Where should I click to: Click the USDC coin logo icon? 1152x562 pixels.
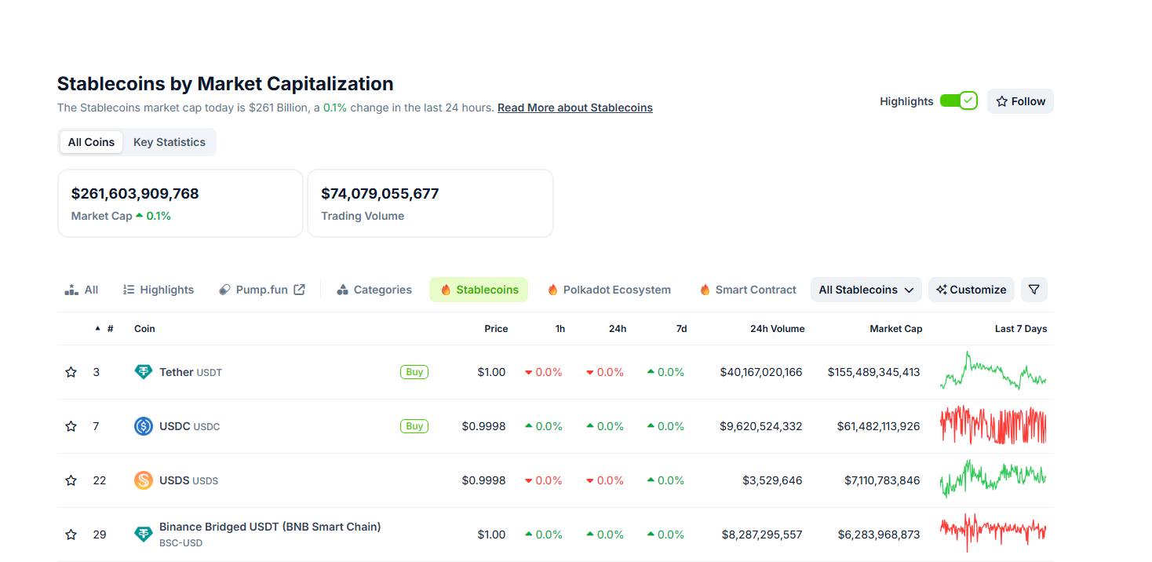click(x=143, y=426)
